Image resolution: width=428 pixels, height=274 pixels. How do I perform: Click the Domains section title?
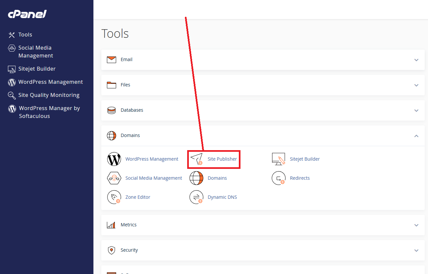(130, 135)
